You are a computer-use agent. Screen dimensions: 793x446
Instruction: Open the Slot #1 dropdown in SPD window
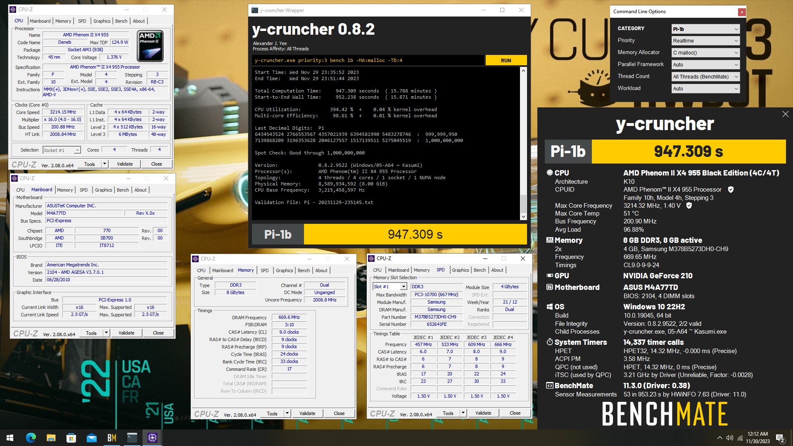pyautogui.click(x=389, y=287)
